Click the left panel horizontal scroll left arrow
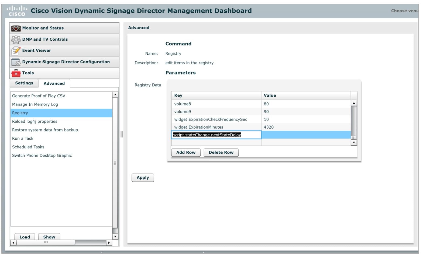 (x=13, y=243)
